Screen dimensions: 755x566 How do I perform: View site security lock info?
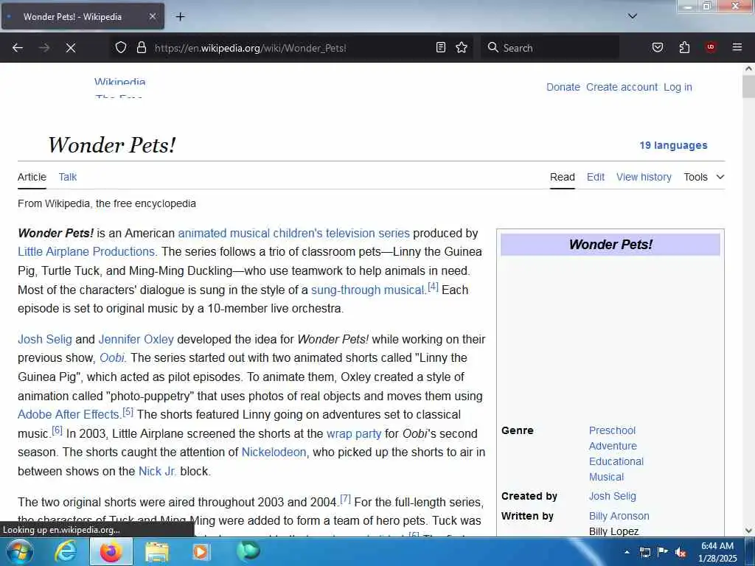141,47
